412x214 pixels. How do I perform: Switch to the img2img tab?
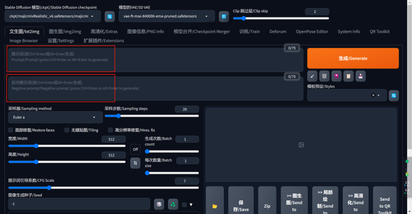tap(65, 31)
